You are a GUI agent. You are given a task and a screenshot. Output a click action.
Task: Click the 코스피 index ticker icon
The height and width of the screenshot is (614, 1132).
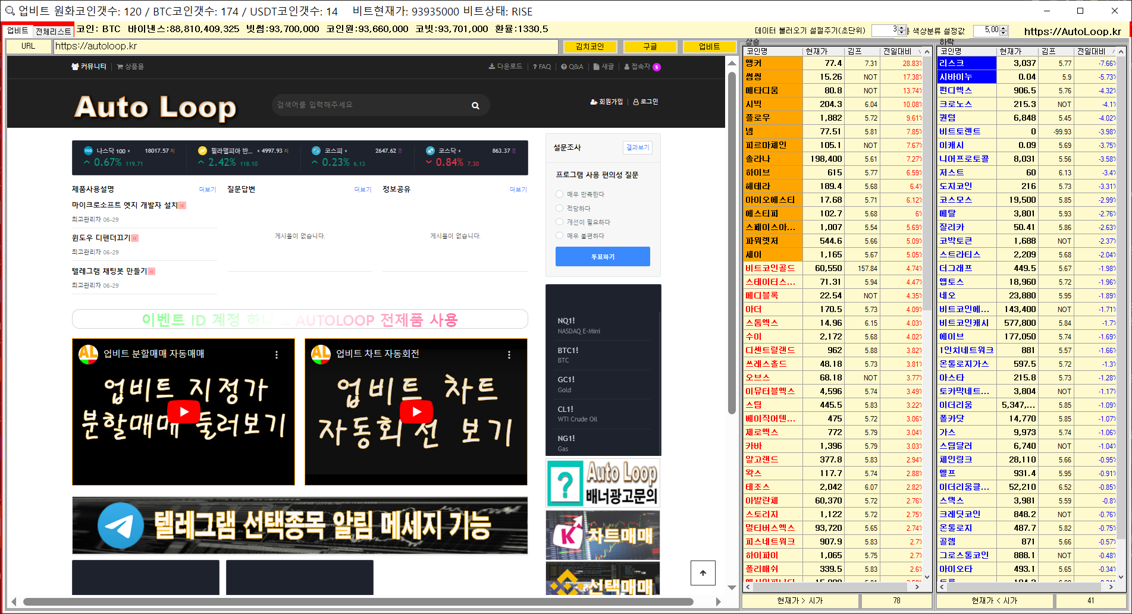[x=316, y=150]
